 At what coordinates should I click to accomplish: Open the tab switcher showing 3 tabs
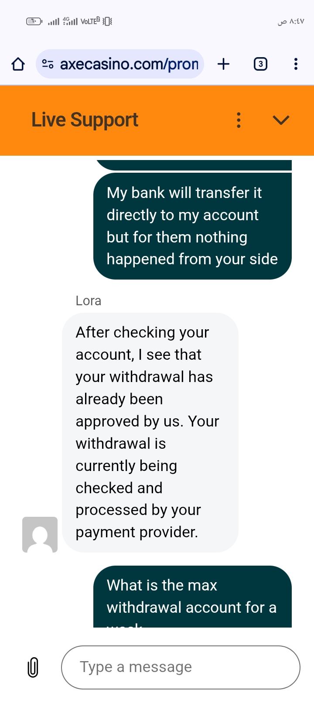pos(260,64)
